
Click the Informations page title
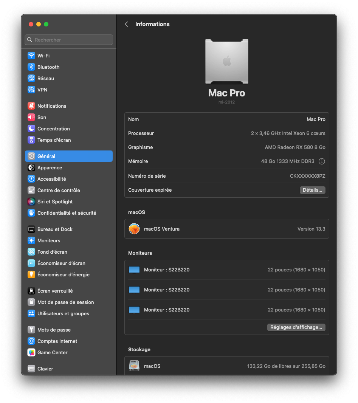152,24
